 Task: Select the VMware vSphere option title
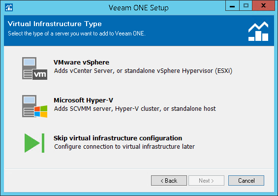coord(81,63)
